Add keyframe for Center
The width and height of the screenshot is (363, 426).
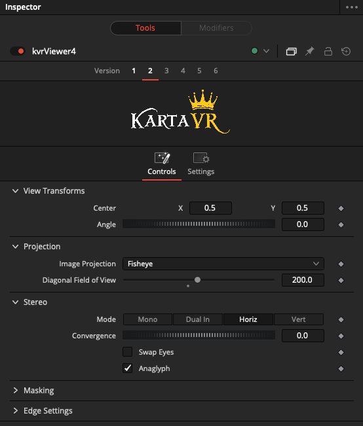coord(341,208)
